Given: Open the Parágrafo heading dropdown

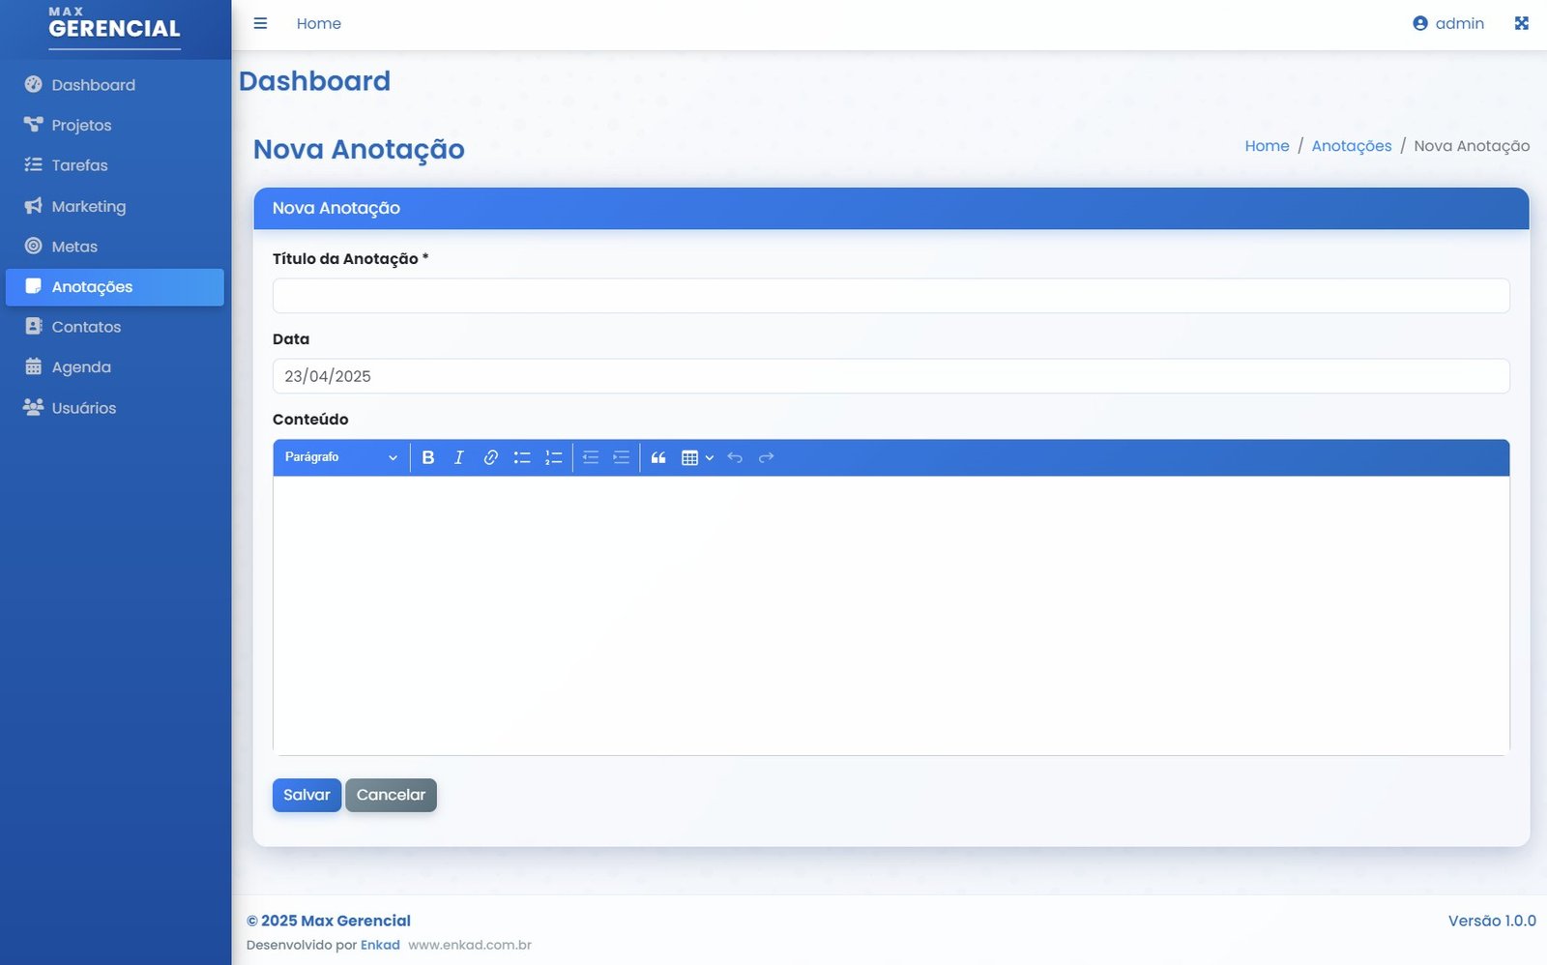Looking at the screenshot, I should [x=340, y=457].
